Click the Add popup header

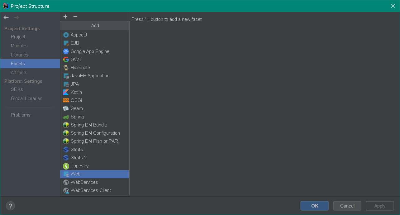(95, 26)
